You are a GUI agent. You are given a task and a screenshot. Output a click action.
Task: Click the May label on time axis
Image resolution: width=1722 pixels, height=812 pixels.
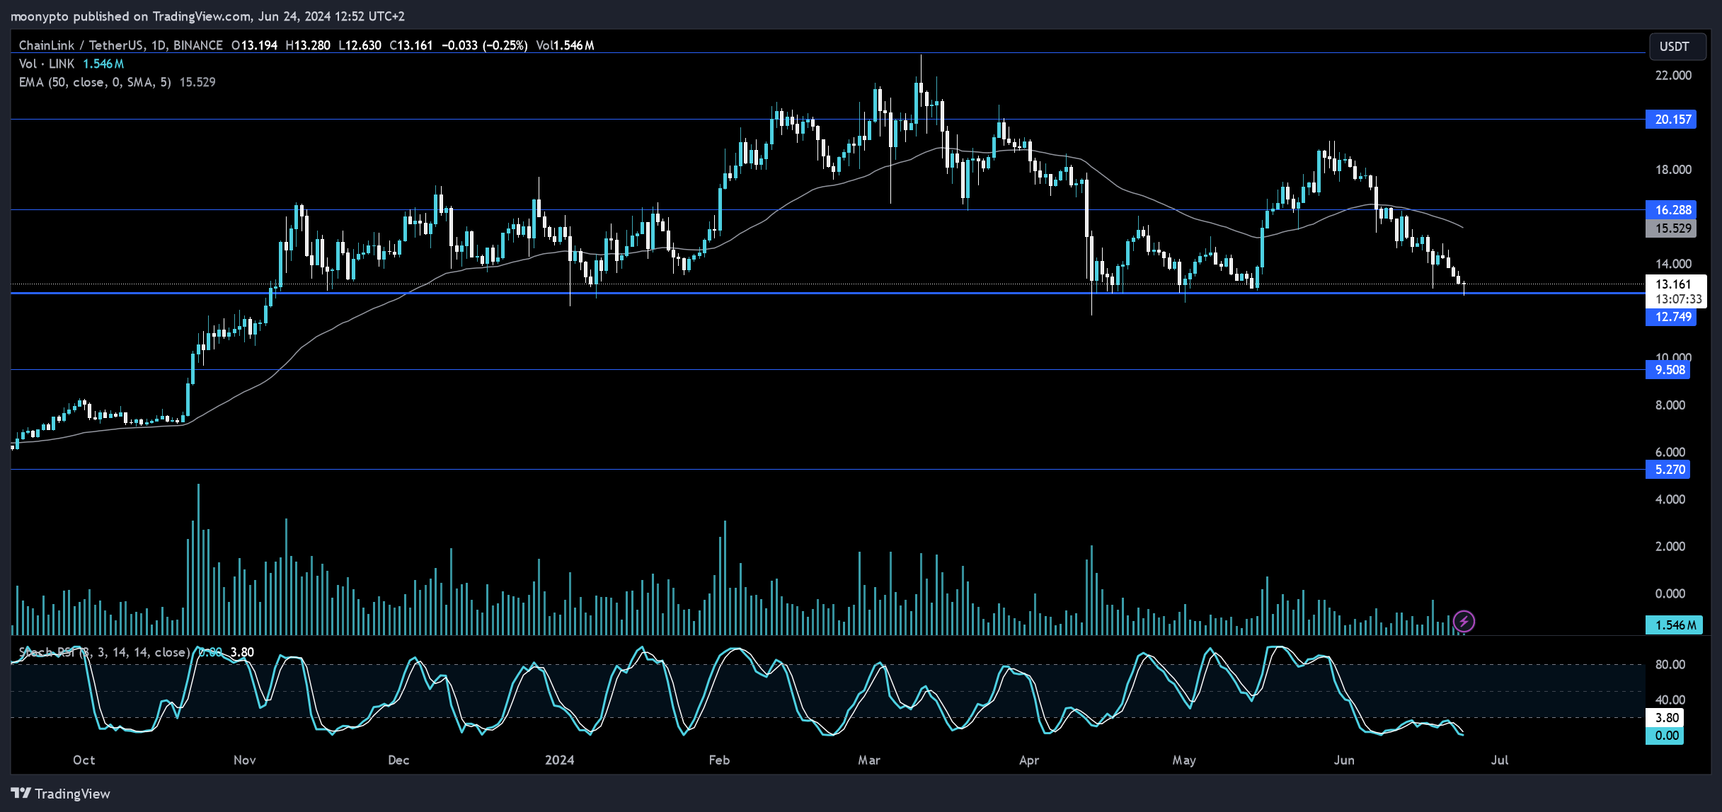coord(1184,760)
